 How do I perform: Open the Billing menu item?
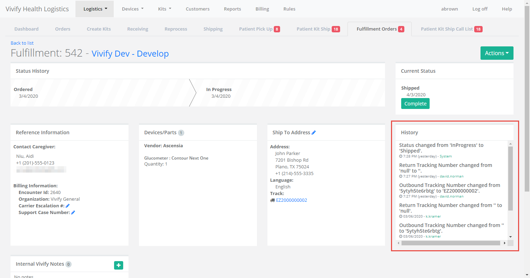[262, 9]
